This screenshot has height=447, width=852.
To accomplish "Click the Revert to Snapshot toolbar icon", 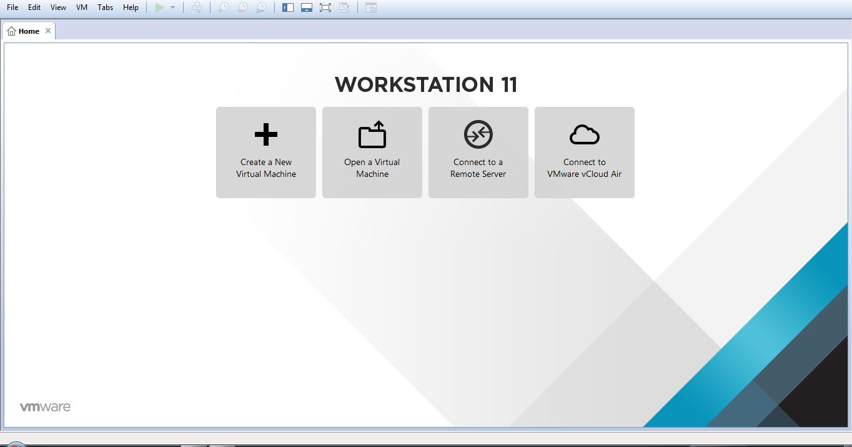I will 242,8.
